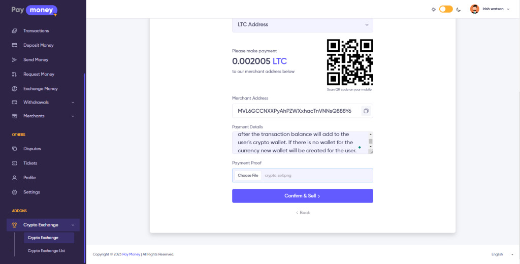Open the LTC Address dropdown

pos(302,24)
